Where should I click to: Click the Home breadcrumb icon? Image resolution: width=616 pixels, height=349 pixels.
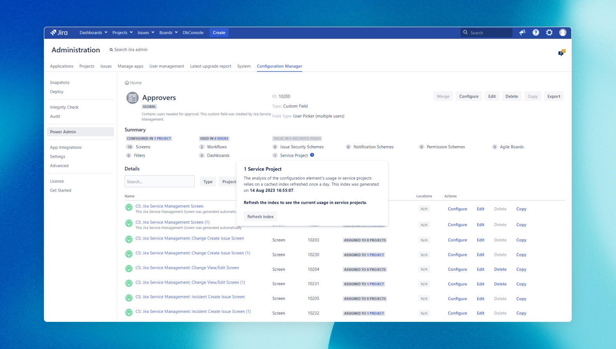coord(127,83)
